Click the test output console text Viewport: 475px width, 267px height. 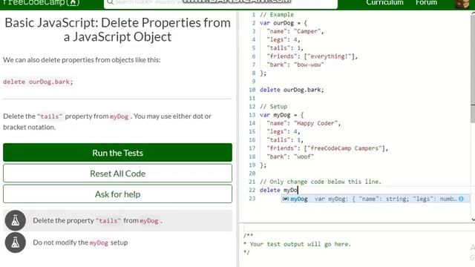[x=297, y=244]
